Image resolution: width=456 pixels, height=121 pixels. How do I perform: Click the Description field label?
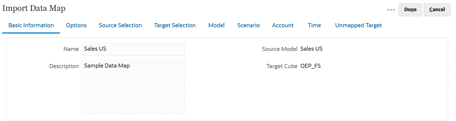(64, 66)
